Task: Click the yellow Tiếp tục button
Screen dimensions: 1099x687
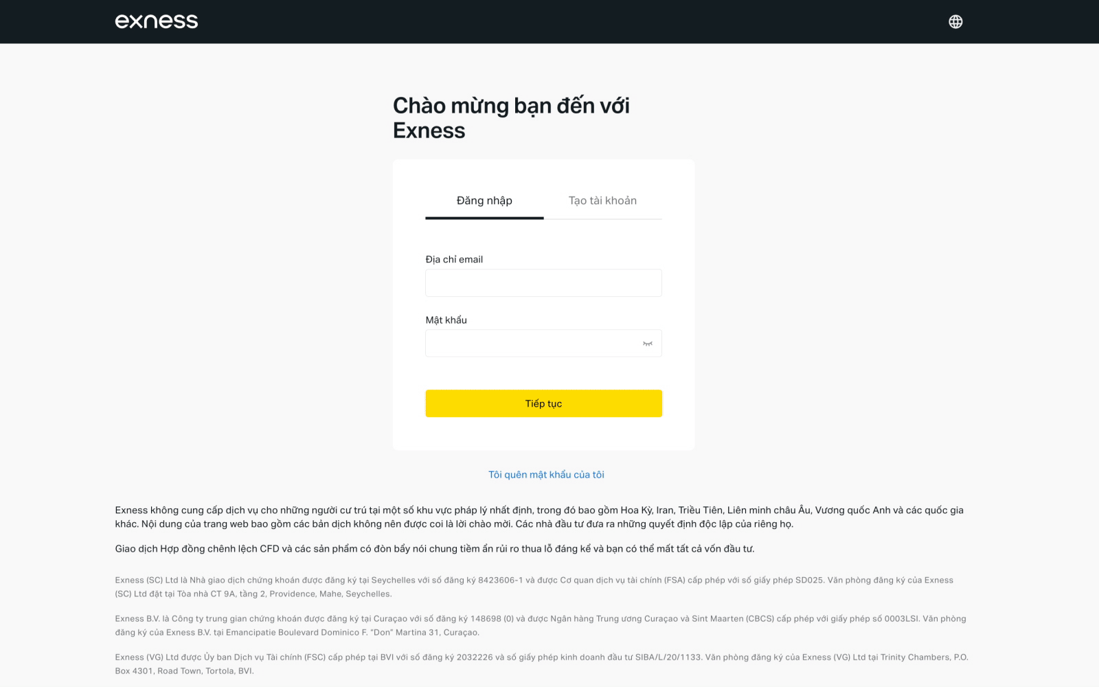Action: point(543,403)
